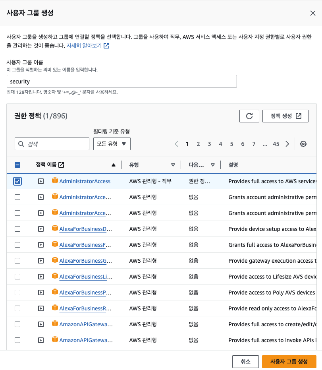Open the table preferences gear icon

click(303, 144)
